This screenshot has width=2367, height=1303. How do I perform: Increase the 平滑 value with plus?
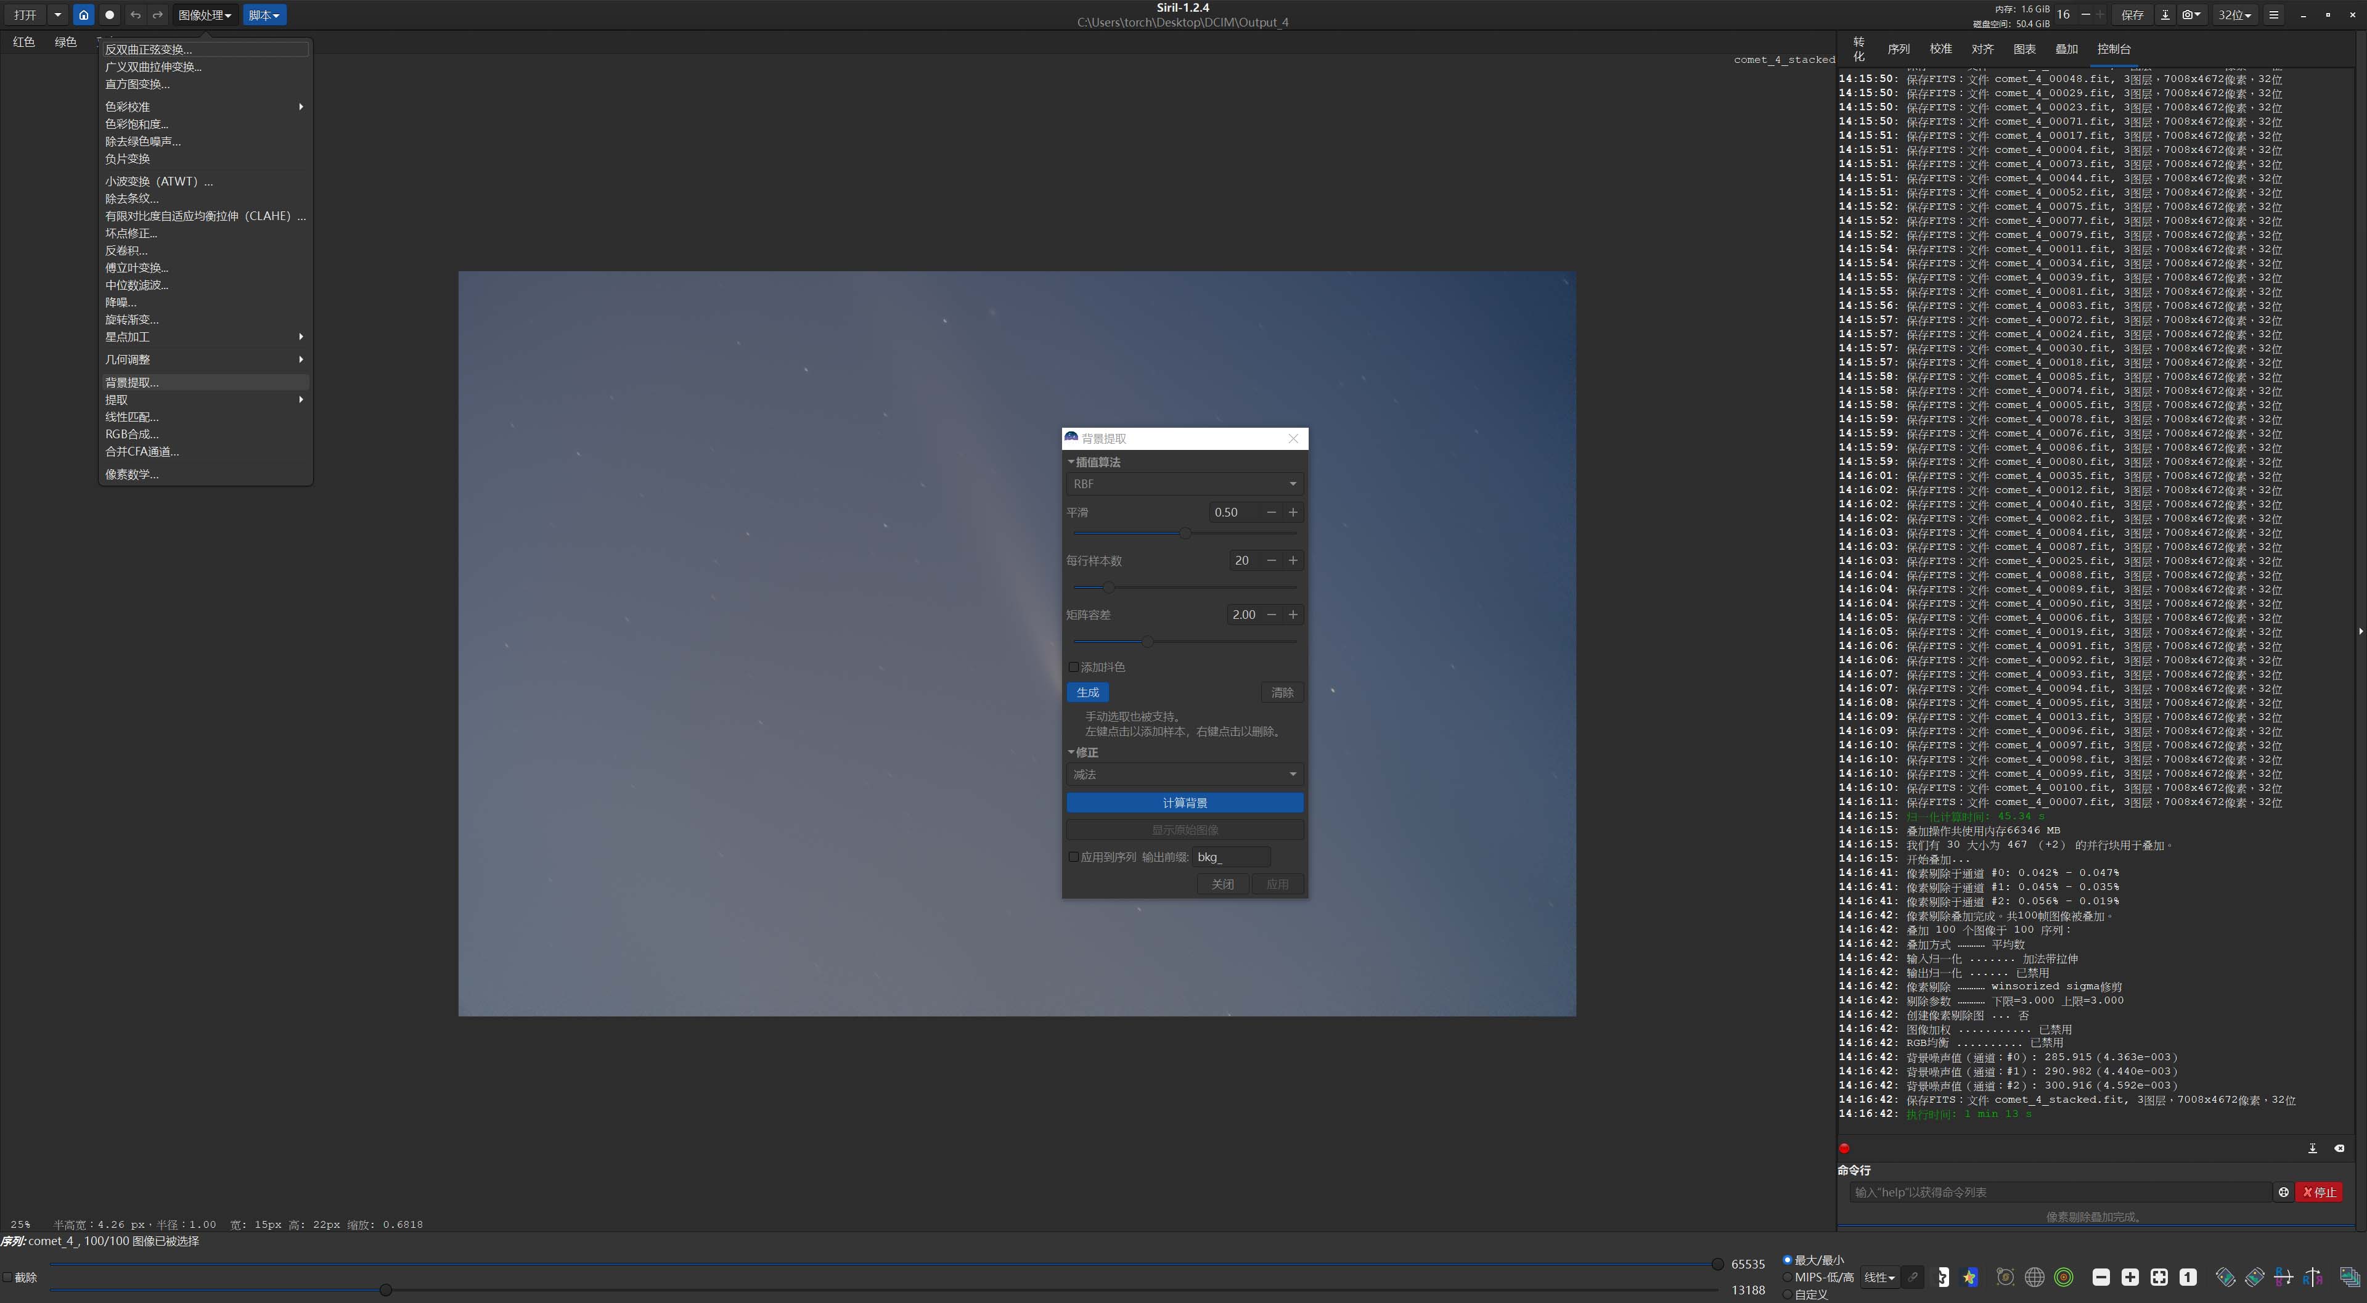pos(1293,513)
